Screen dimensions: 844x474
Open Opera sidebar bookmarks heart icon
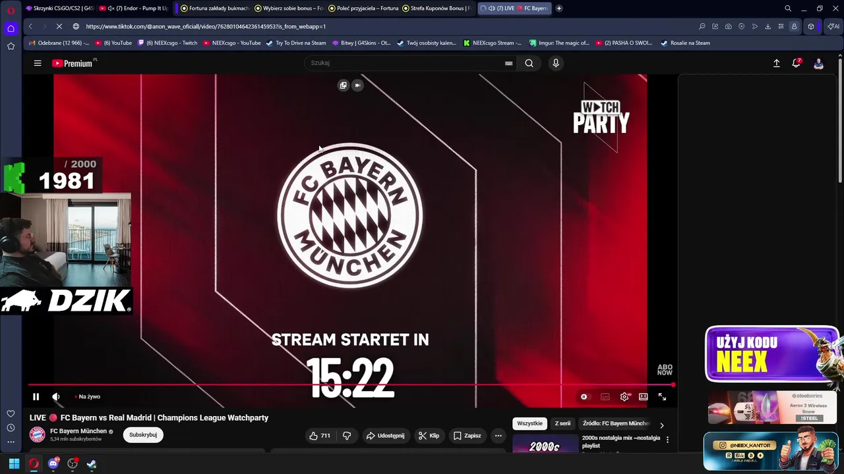(11, 413)
